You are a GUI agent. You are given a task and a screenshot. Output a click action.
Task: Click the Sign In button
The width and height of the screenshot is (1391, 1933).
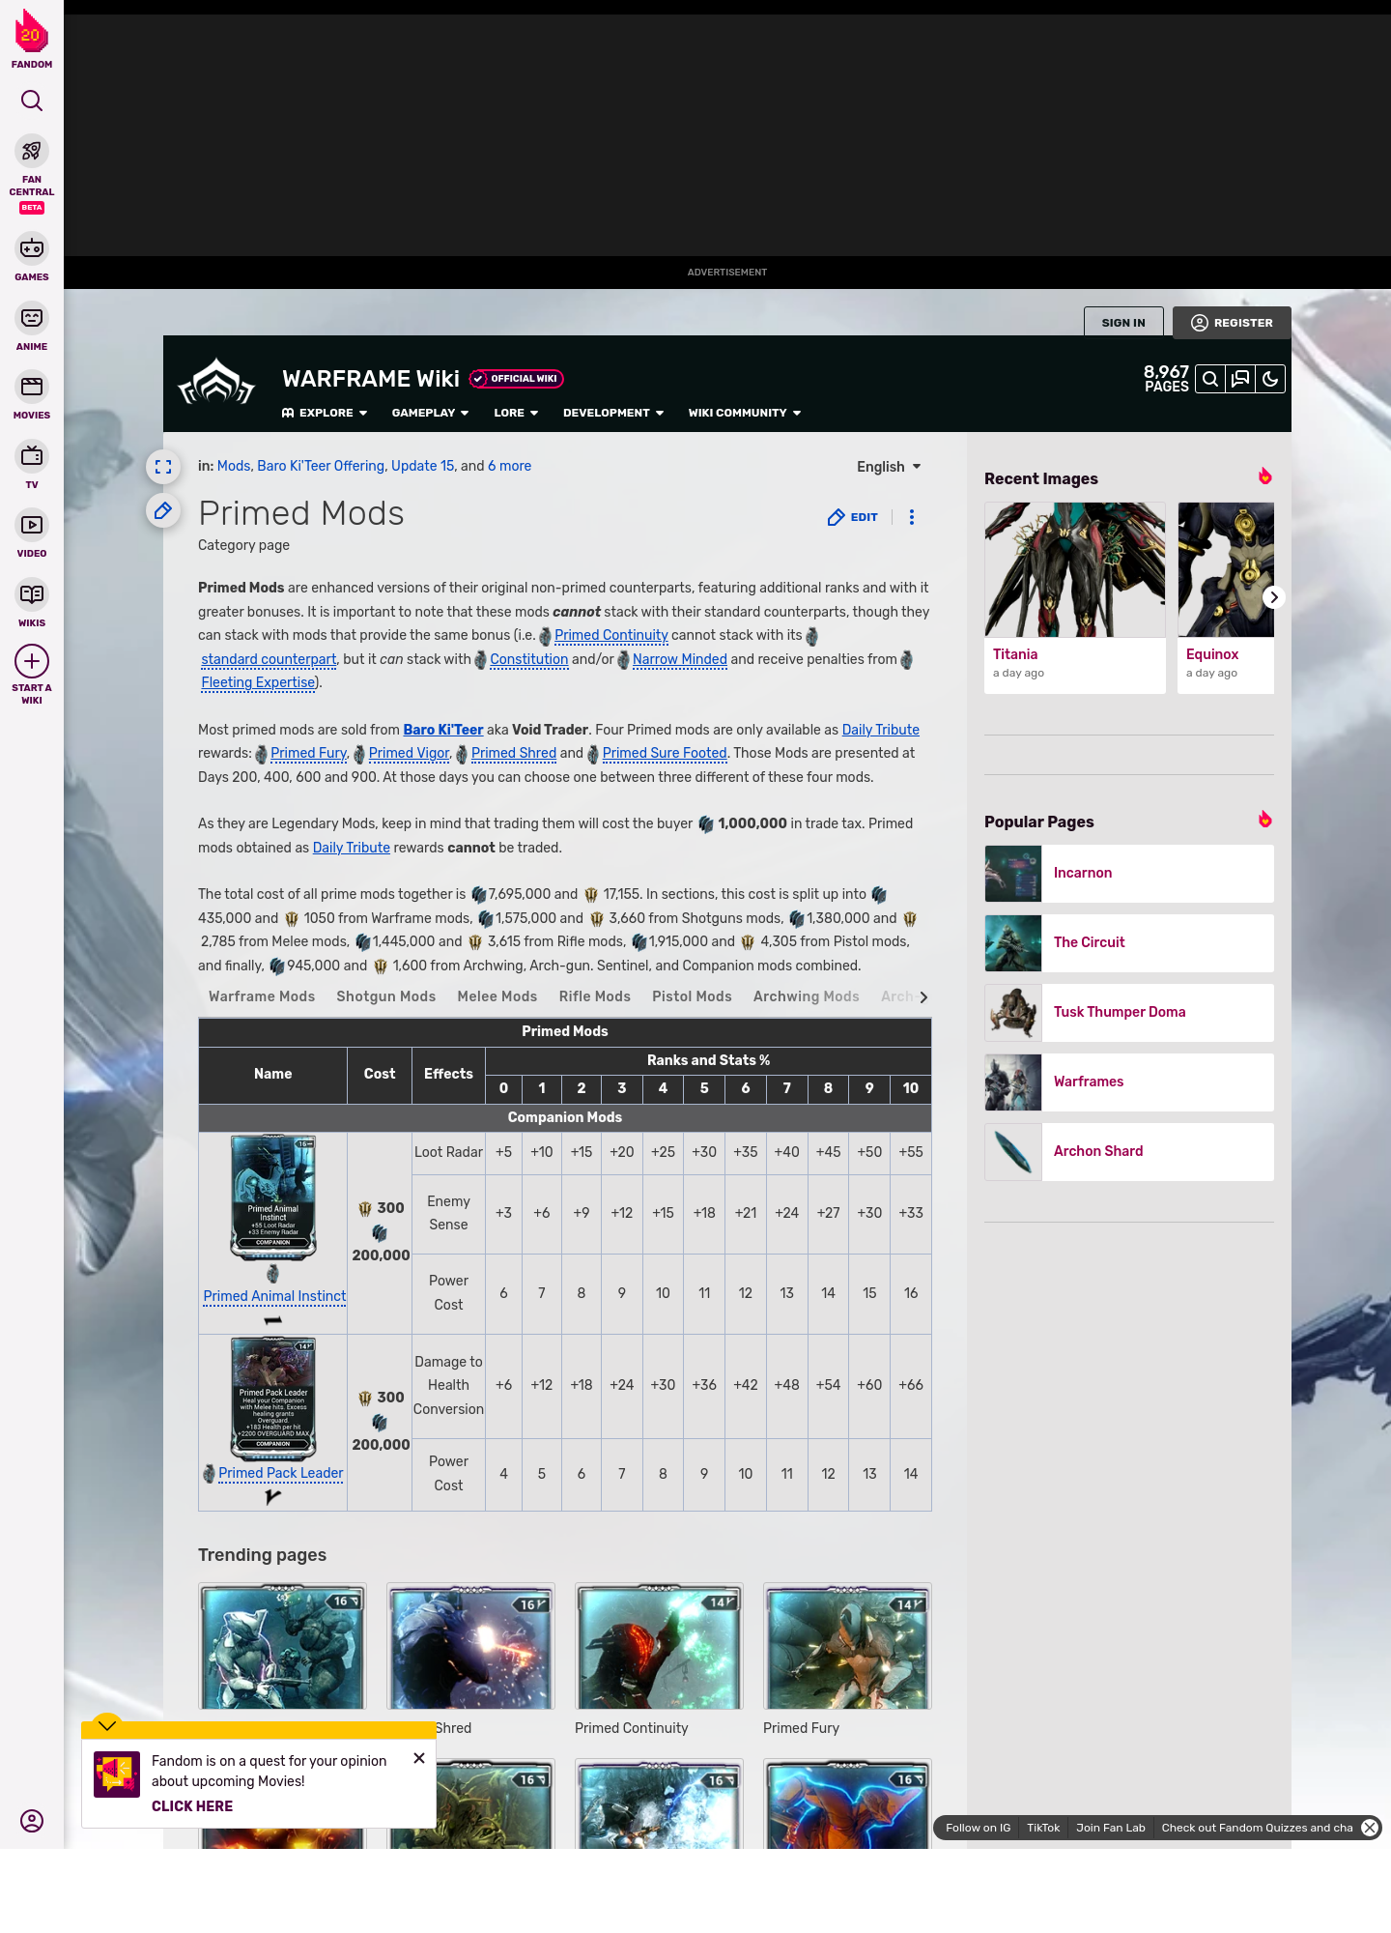[1123, 323]
